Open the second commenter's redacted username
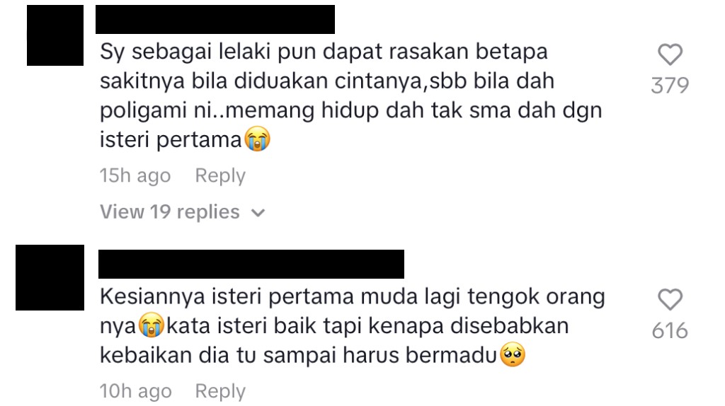 pyautogui.click(x=251, y=265)
